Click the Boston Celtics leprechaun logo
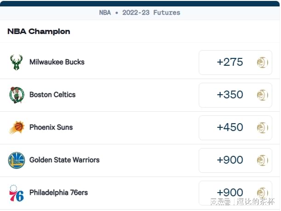The image size is (281, 211). tap(17, 95)
